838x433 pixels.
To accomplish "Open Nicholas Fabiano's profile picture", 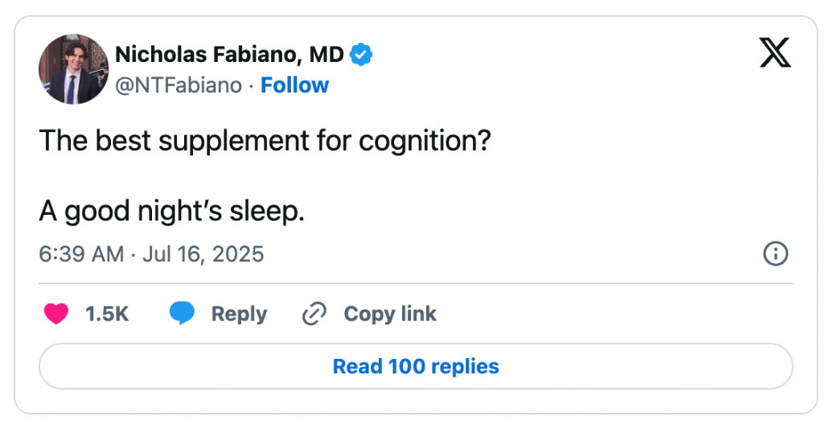I will [73, 69].
